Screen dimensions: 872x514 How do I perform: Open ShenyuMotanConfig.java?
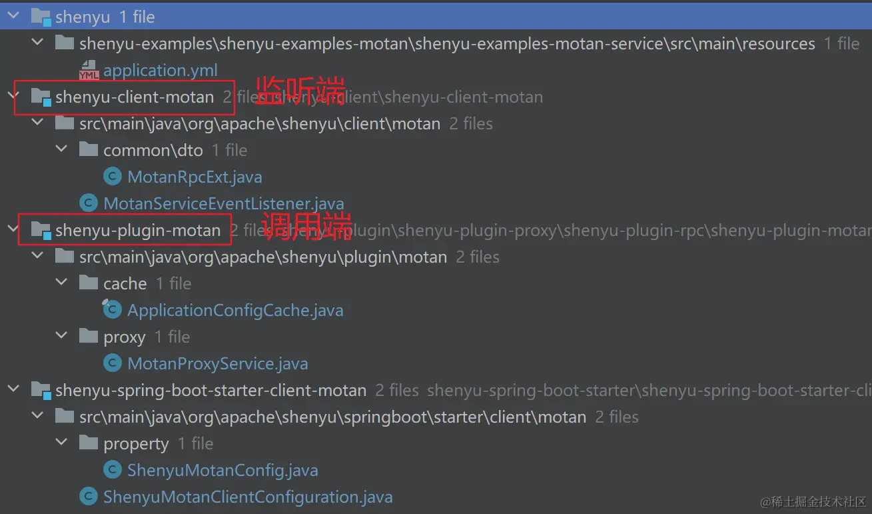click(x=222, y=471)
